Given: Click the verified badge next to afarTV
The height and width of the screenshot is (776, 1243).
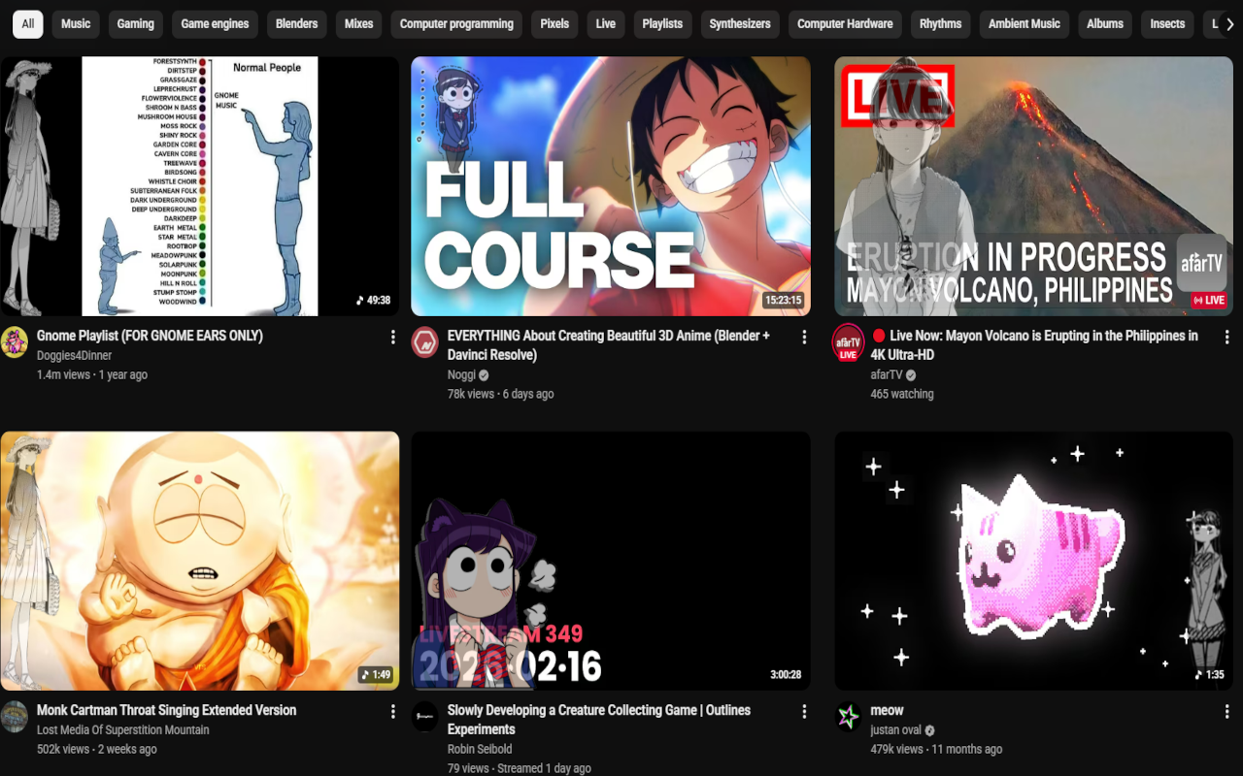Looking at the screenshot, I should pos(911,375).
